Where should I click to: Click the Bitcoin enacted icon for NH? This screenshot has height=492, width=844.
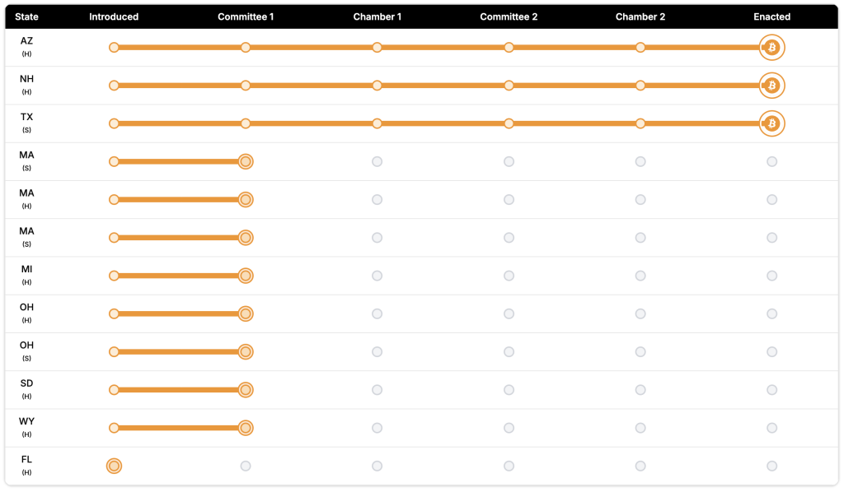click(771, 86)
